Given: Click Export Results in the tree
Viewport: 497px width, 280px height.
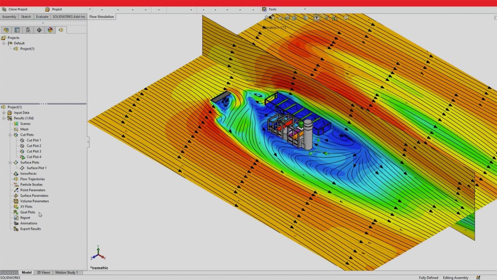Looking at the screenshot, I should tap(31, 229).
